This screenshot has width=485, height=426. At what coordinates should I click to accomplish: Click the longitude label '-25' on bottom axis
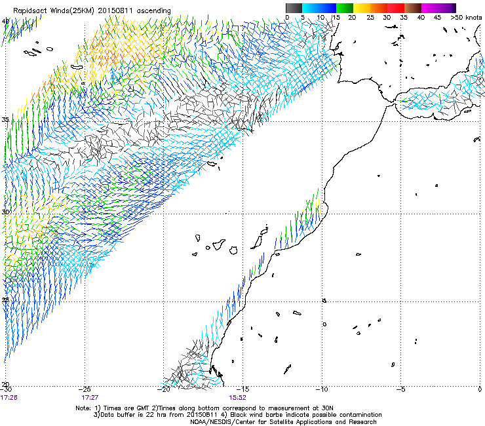[85, 389]
